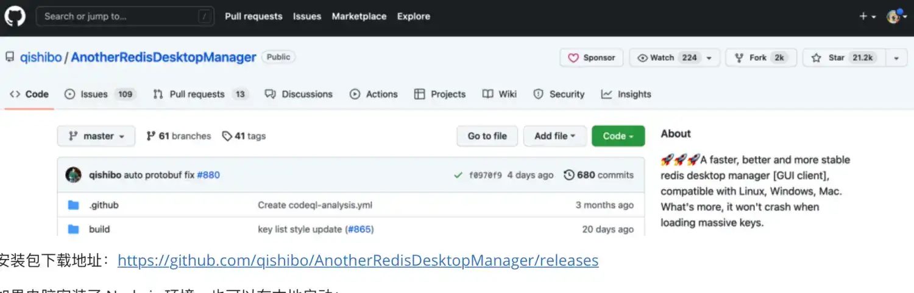Star the repository
The width and height of the screenshot is (914, 293).
[844, 58]
